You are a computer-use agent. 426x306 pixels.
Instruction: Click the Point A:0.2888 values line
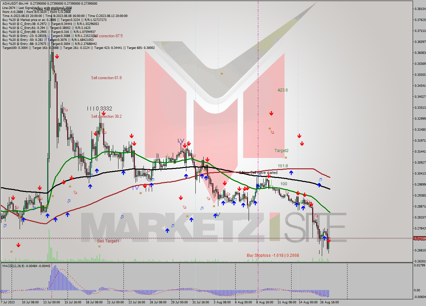click(x=37, y=12)
